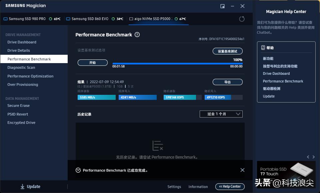Go to next Help Center banner arrow
Image resolution: width=320 pixels, height=193 pixels.
coord(313,157)
